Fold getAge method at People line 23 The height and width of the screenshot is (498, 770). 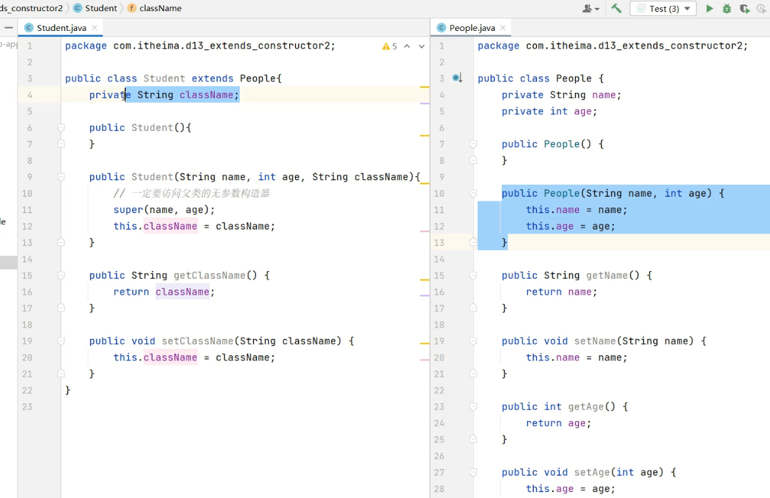pyautogui.click(x=474, y=407)
